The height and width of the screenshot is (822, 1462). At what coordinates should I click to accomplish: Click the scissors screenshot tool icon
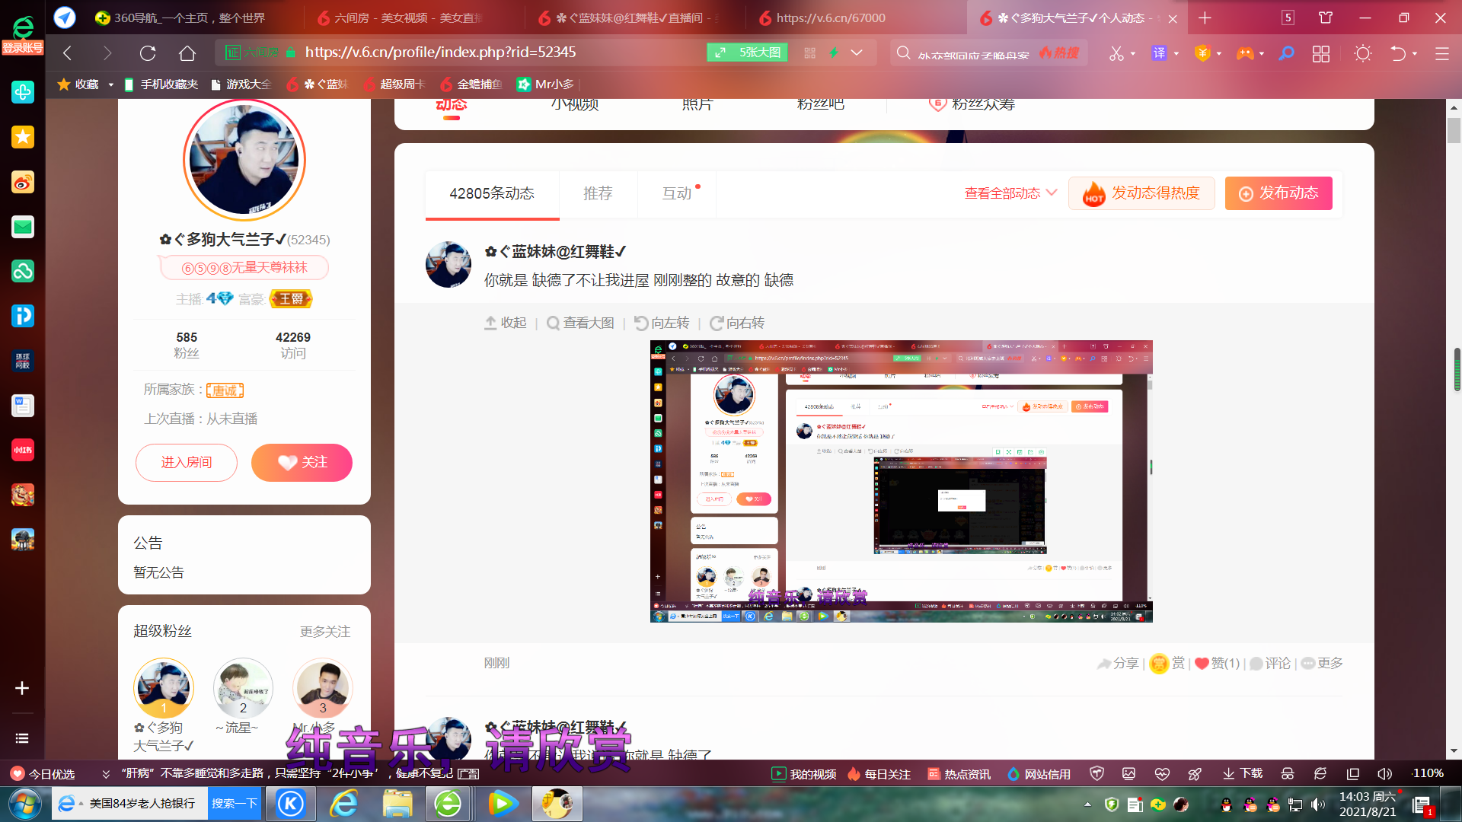pyautogui.click(x=1116, y=53)
